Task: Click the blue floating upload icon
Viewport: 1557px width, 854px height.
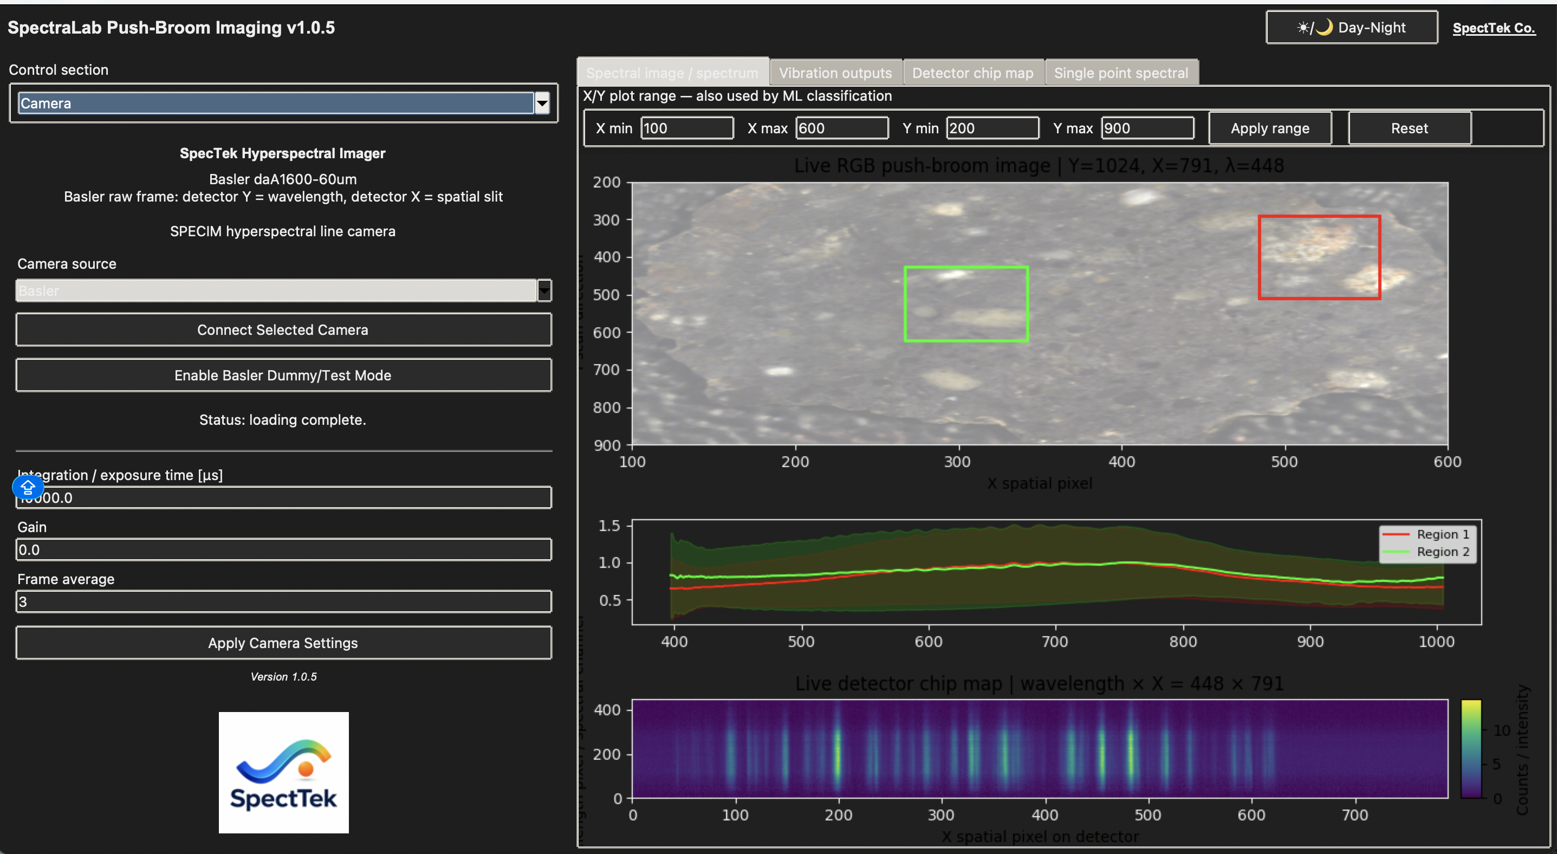Action: point(28,487)
